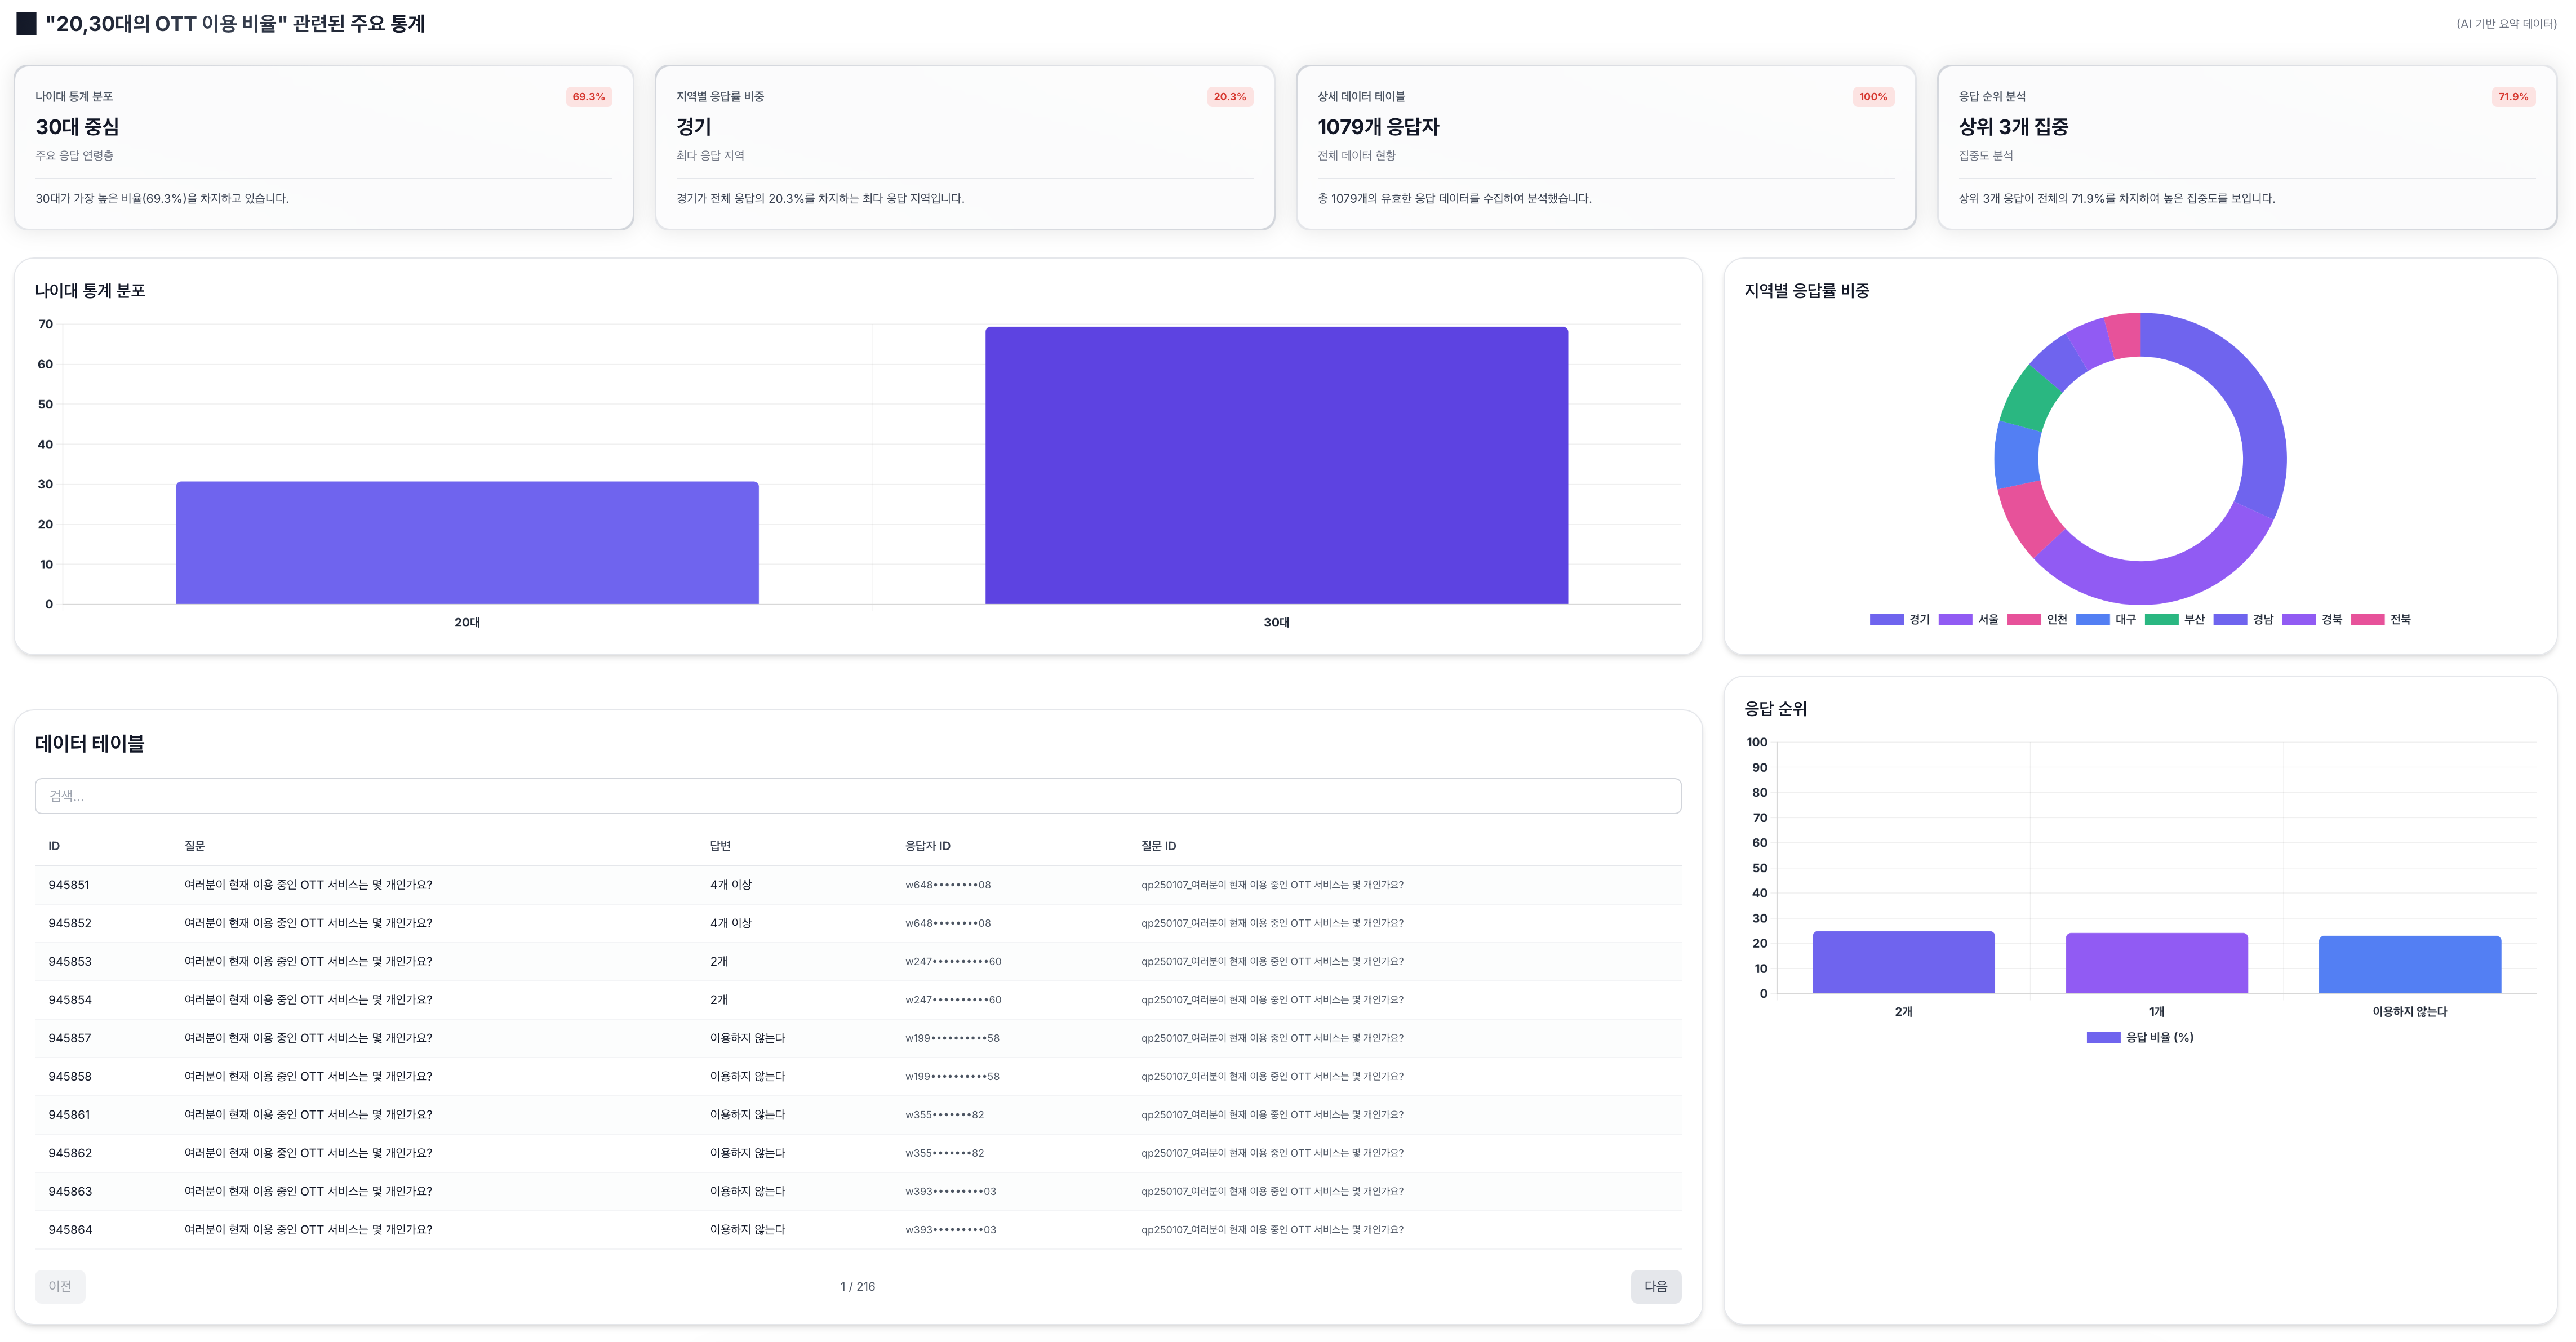2576x1342 pixels.
Task: Select table row 945853
Action: pos(857,962)
